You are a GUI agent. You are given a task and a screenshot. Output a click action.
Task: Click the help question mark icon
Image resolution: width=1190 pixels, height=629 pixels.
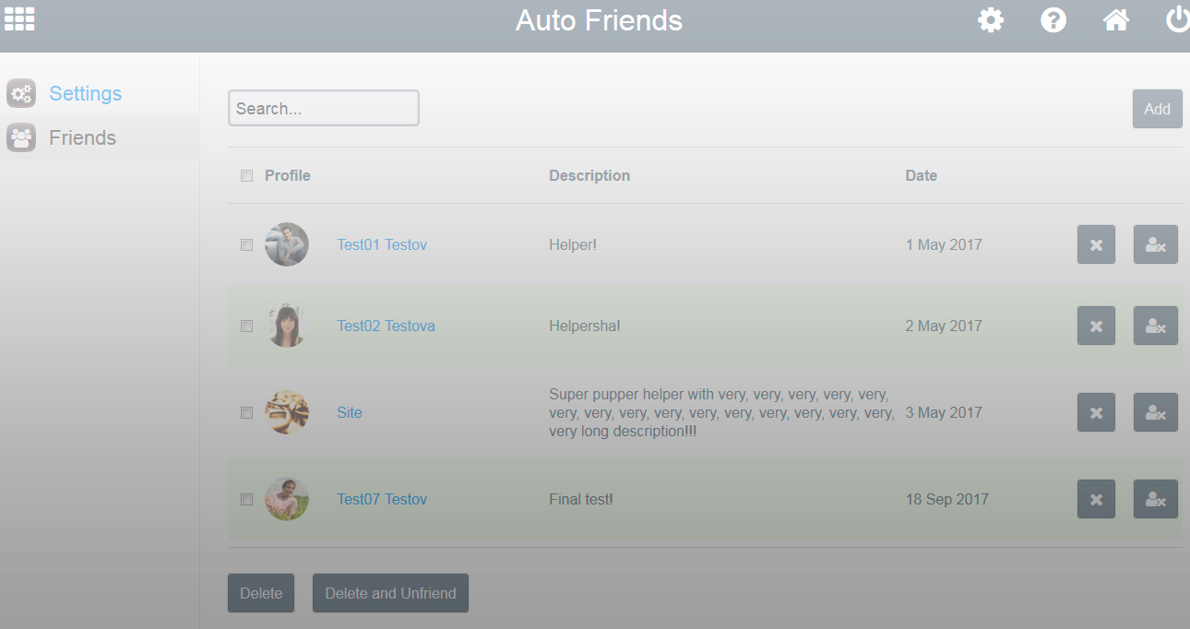(x=1053, y=20)
